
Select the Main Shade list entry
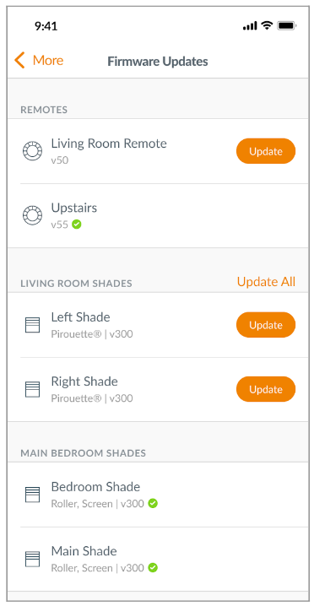point(158,559)
